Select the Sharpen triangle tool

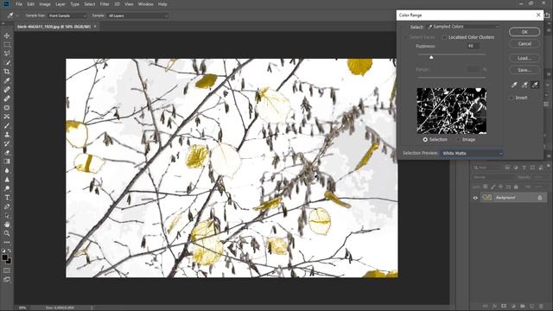(x=7, y=180)
